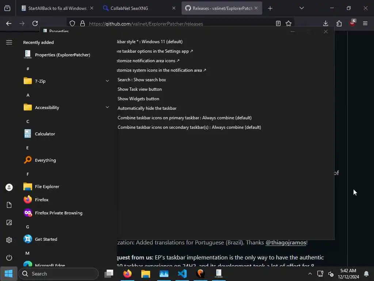The height and width of the screenshot is (281, 374).
Task: Open Documents icon in Start sidebar
Action: pyautogui.click(x=9, y=205)
